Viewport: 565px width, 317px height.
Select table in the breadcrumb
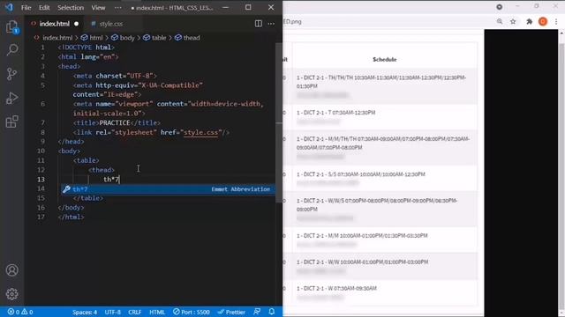[x=159, y=38]
